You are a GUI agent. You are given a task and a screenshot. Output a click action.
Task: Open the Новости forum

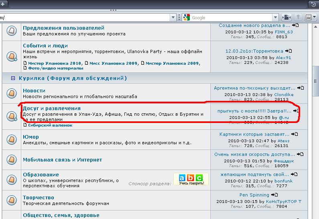pyautogui.click(x=34, y=91)
